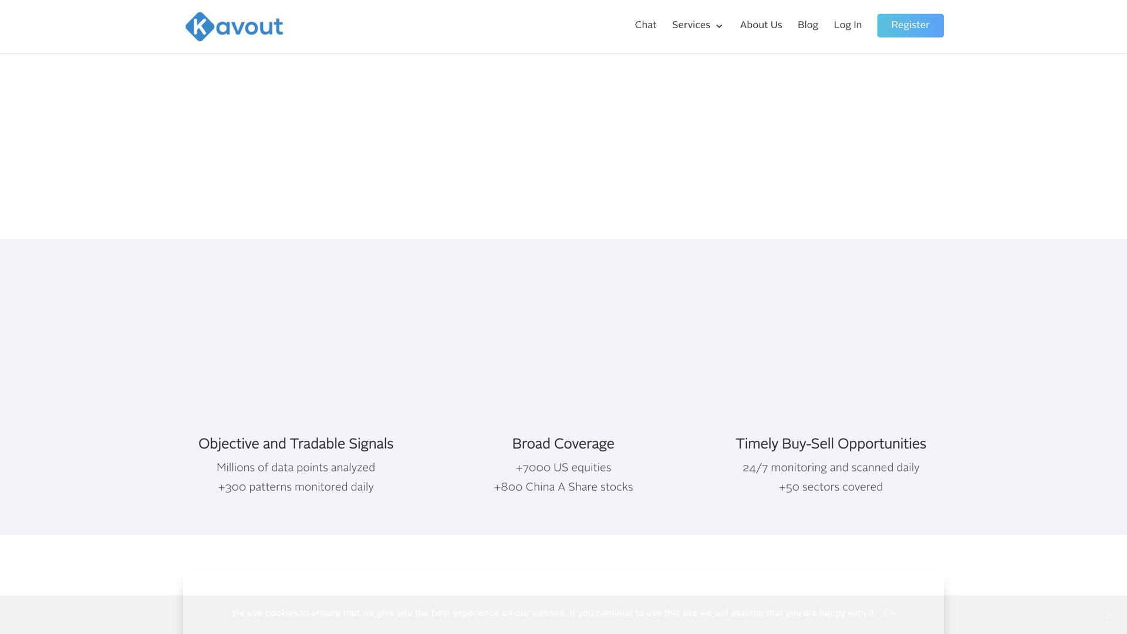Open the Services menu
Viewport: 1127px width, 634px height.
click(691, 25)
